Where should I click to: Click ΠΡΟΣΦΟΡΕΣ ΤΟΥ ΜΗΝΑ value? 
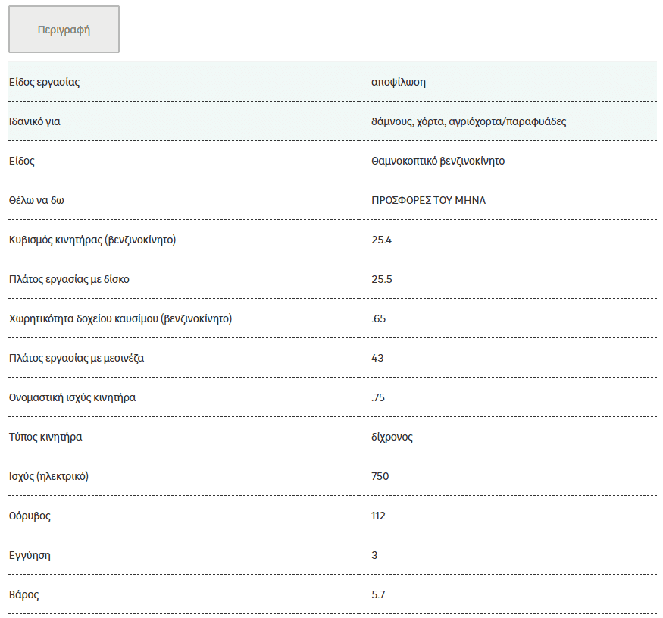428,200
